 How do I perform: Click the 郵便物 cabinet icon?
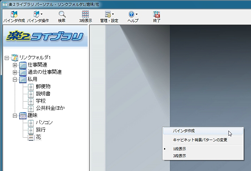31,87
